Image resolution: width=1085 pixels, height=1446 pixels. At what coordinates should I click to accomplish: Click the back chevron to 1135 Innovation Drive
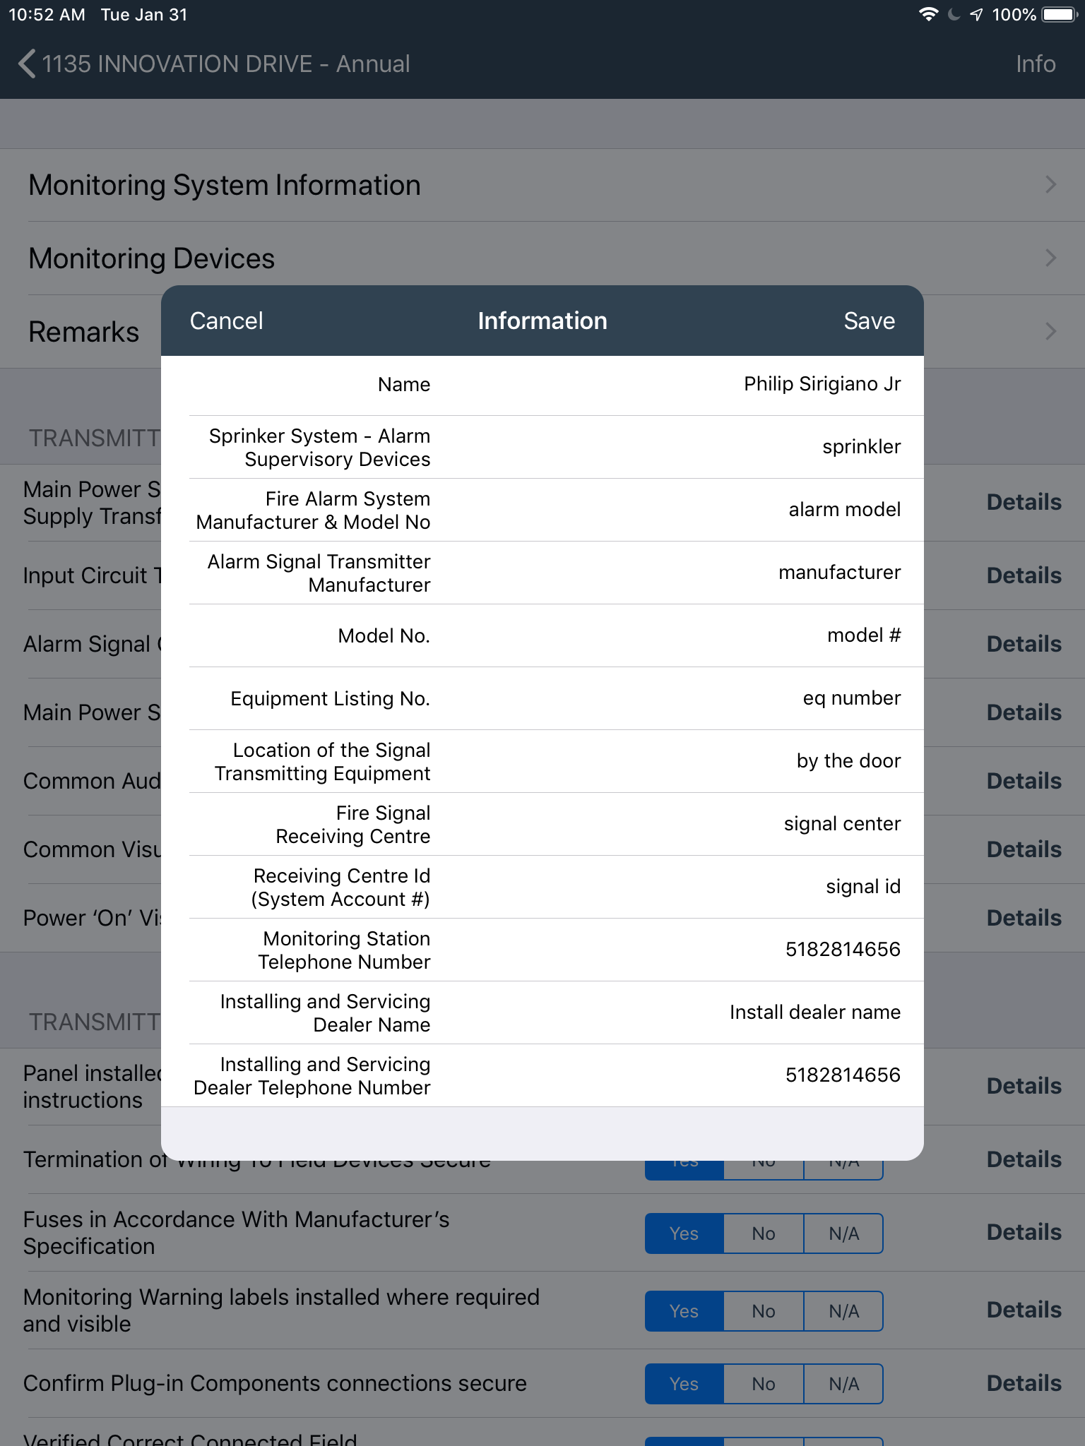tap(26, 64)
